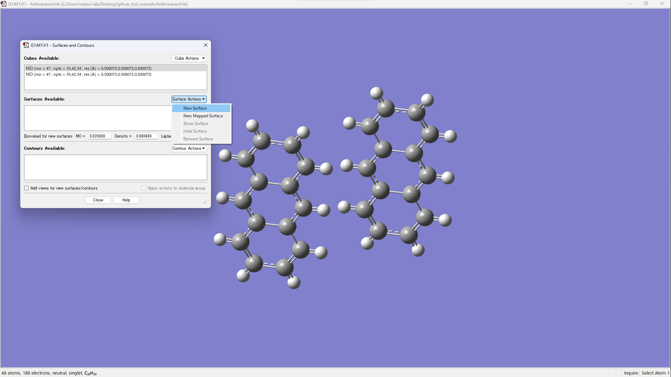Open the Contour Actions dropdown

[189, 148]
